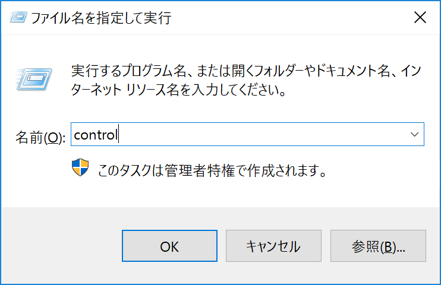Dismiss the dialog with キャンセル
The image size is (441, 285).
click(x=273, y=246)
